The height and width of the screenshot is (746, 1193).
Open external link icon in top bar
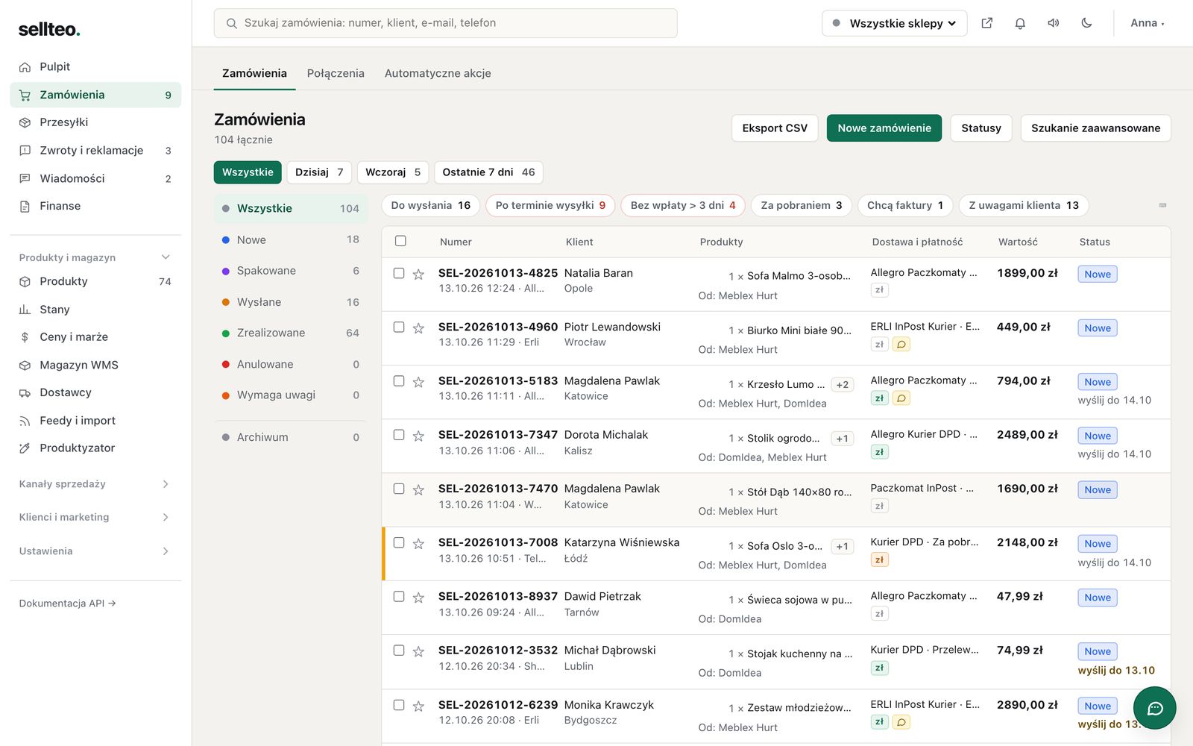(987, 23)
